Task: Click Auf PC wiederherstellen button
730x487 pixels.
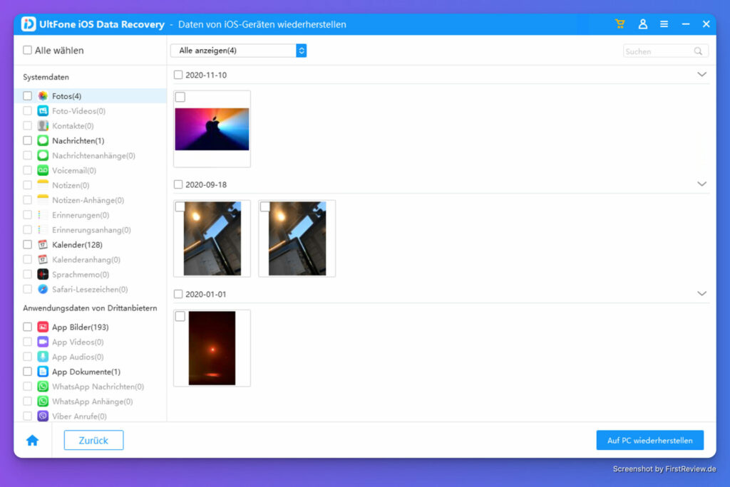Action: coord(650,440)
